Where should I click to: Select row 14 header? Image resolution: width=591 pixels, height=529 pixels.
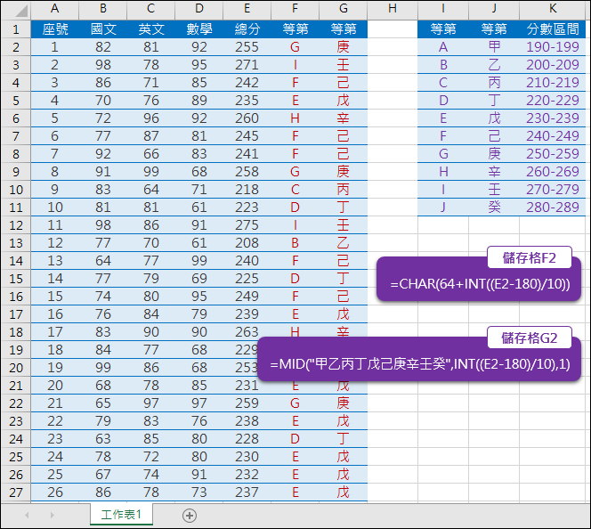click(x=16, y=261)
